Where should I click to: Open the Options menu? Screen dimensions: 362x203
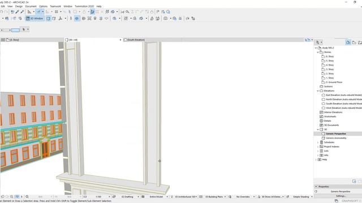43,6
